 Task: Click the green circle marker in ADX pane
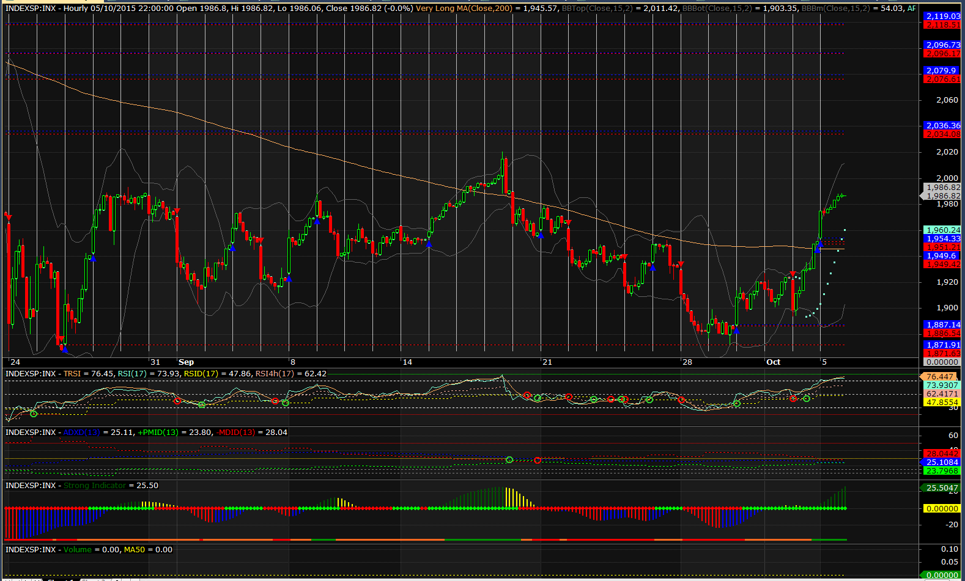509,459
